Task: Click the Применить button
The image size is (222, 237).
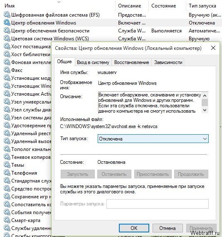Action: pos(201,228)
